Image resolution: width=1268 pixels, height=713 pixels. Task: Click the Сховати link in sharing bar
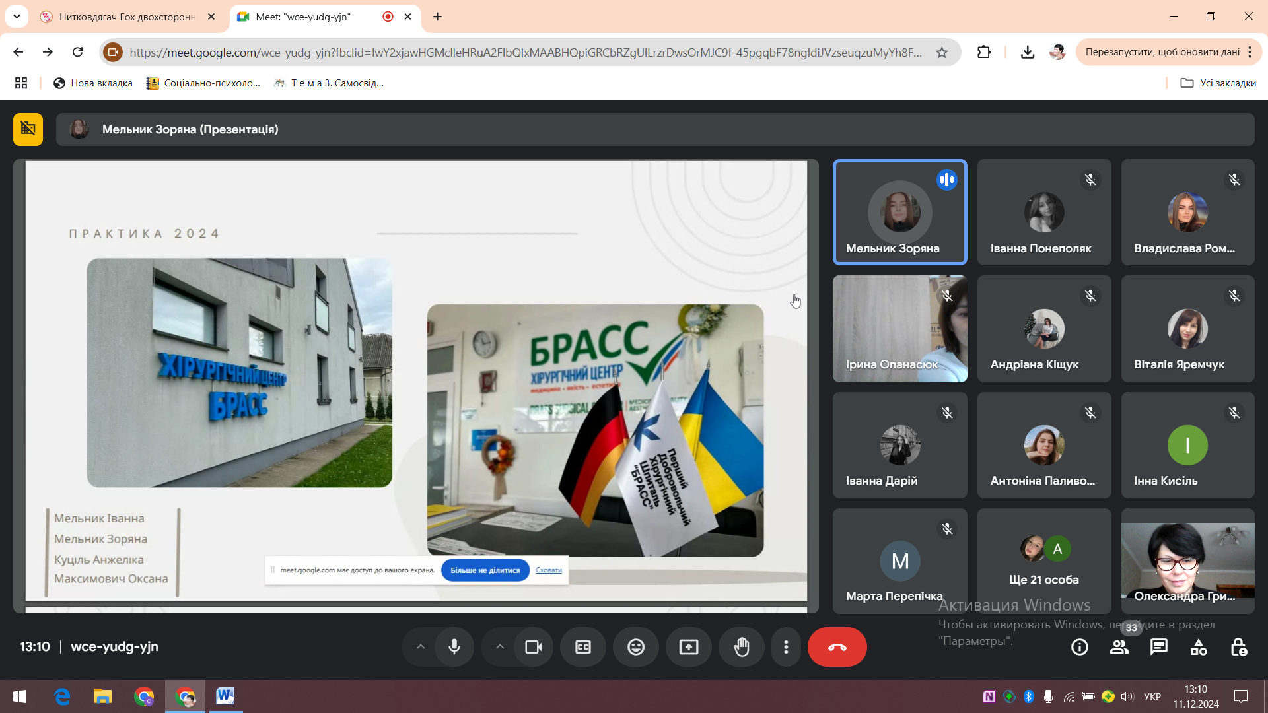[x=548, y=570]
